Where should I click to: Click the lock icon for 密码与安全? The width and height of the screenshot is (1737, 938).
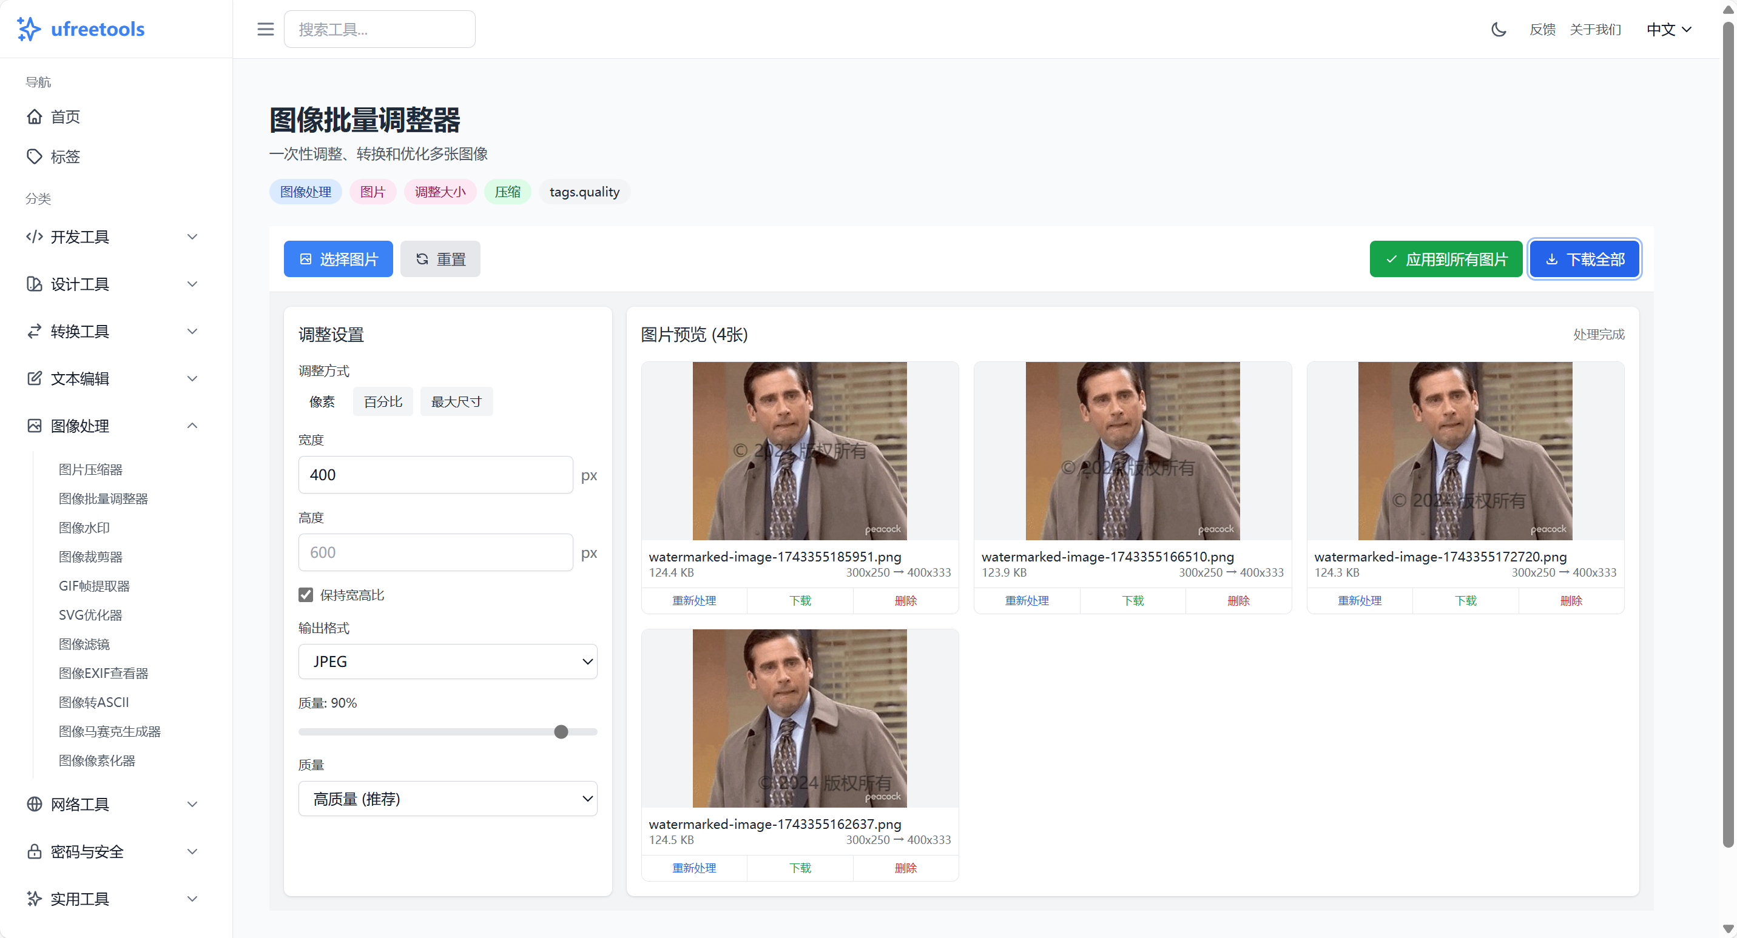pos(35,851)
